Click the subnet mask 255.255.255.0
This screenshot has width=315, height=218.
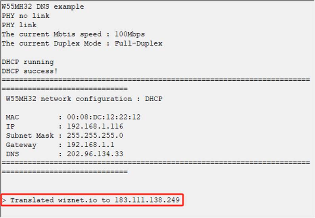click(95, 135)
